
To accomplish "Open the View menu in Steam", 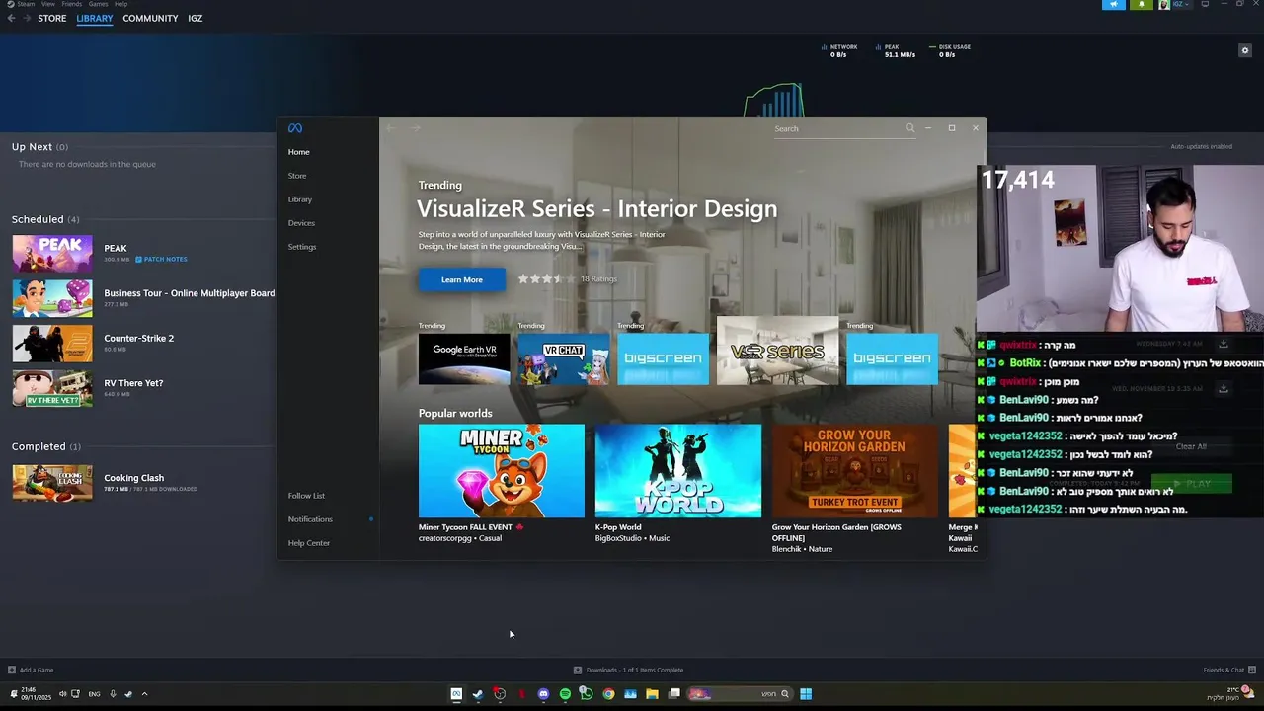I will coord(47,4).
